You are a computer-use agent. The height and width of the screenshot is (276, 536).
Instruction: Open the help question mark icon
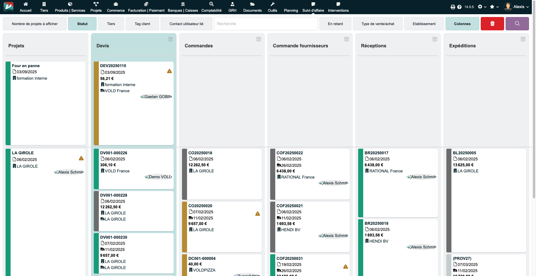click(459, 7)
